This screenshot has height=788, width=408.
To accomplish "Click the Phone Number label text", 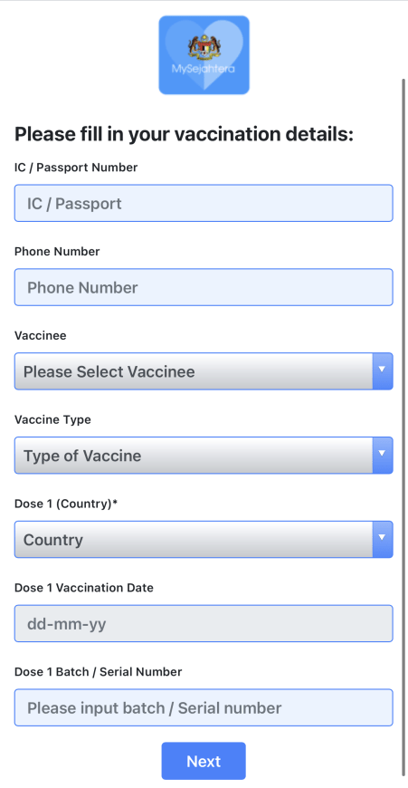I will click(57, 251).
